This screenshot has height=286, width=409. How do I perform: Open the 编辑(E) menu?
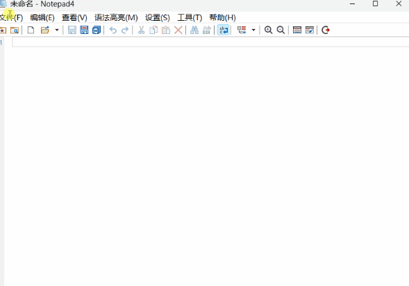(42, 18)
